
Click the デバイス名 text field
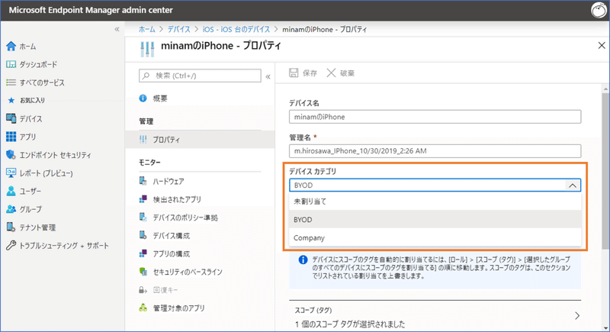pyautogui.click(x=435, y=117)
